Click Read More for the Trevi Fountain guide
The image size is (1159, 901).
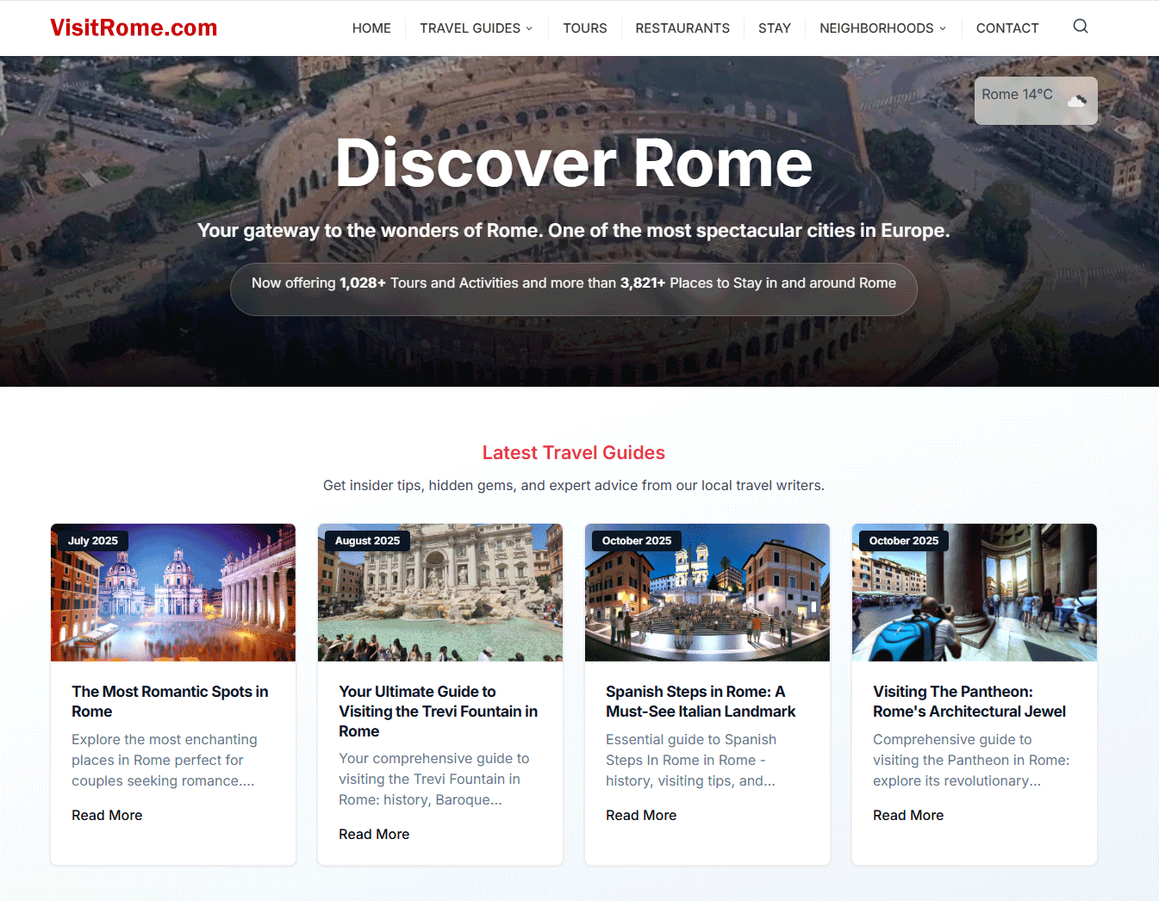click(x=374, y=834)
